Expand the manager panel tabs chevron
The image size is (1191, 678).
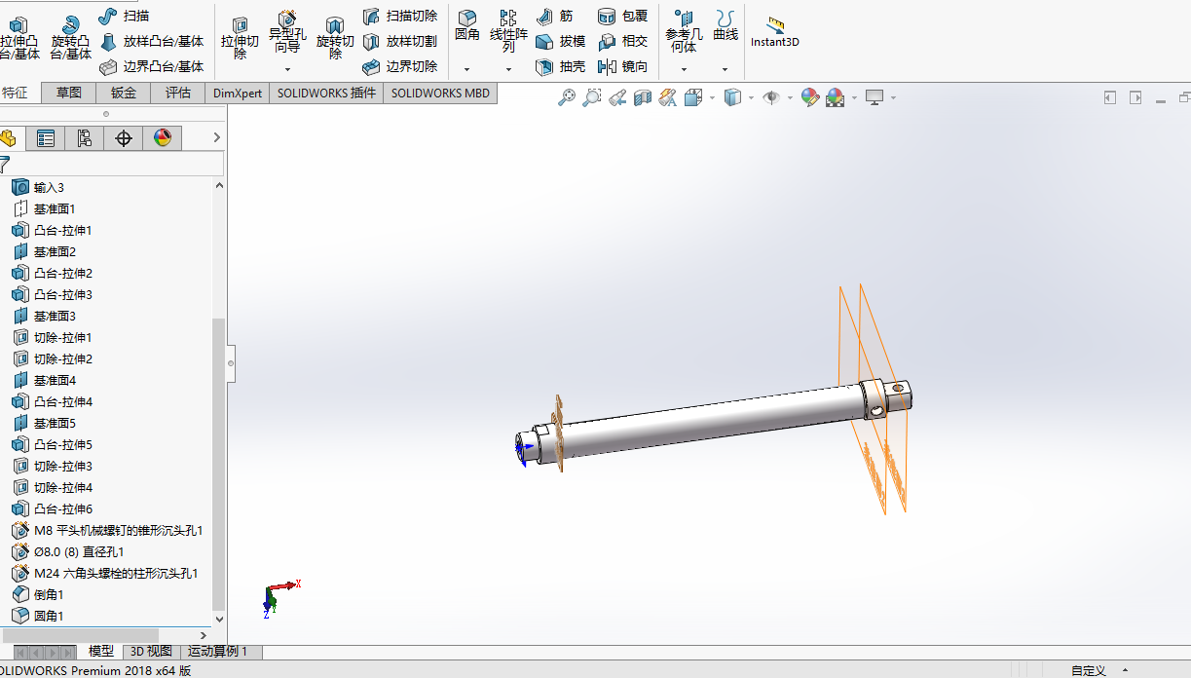[x=216, y=138]
